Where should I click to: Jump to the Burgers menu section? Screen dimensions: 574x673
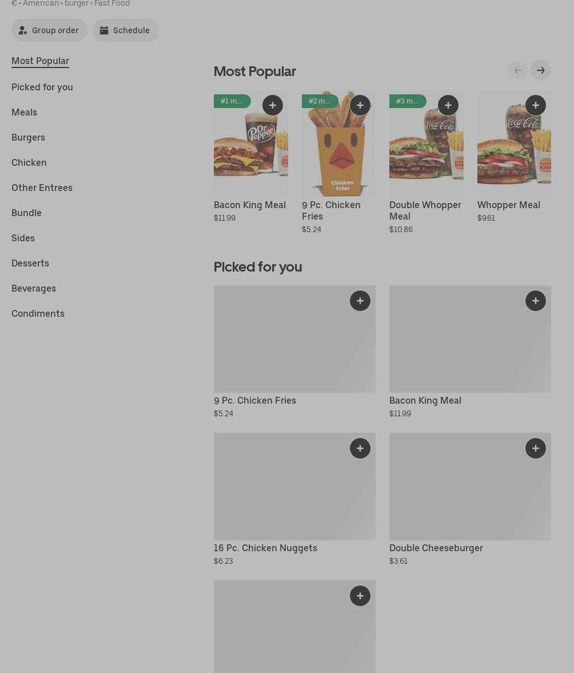(28, 137)
